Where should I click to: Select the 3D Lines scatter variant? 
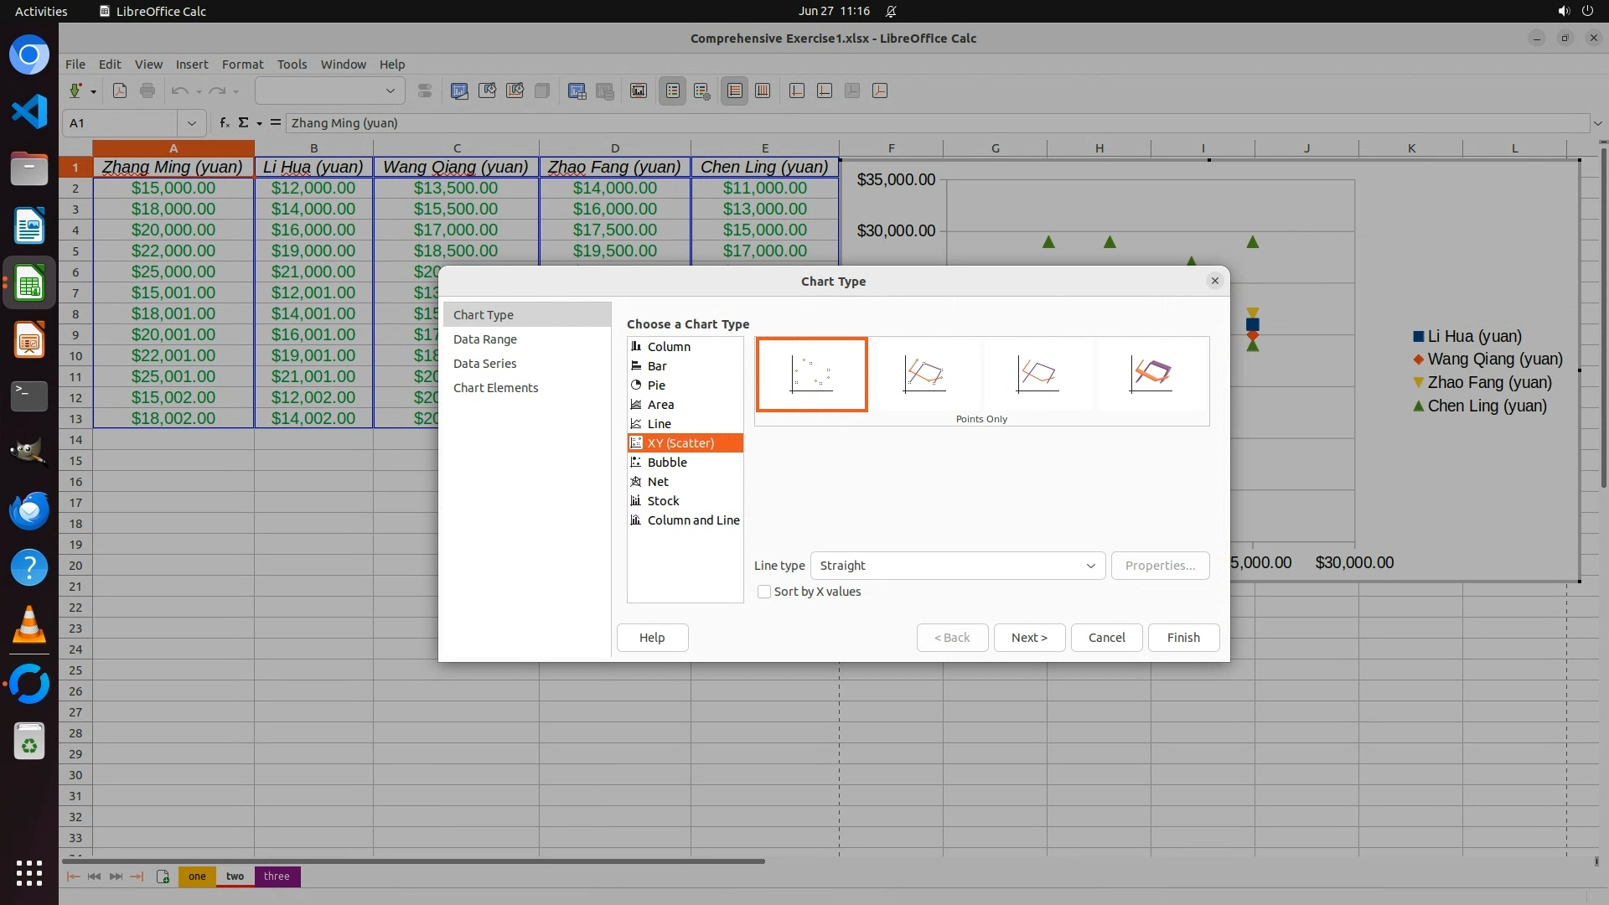(x=1151, y=374)
